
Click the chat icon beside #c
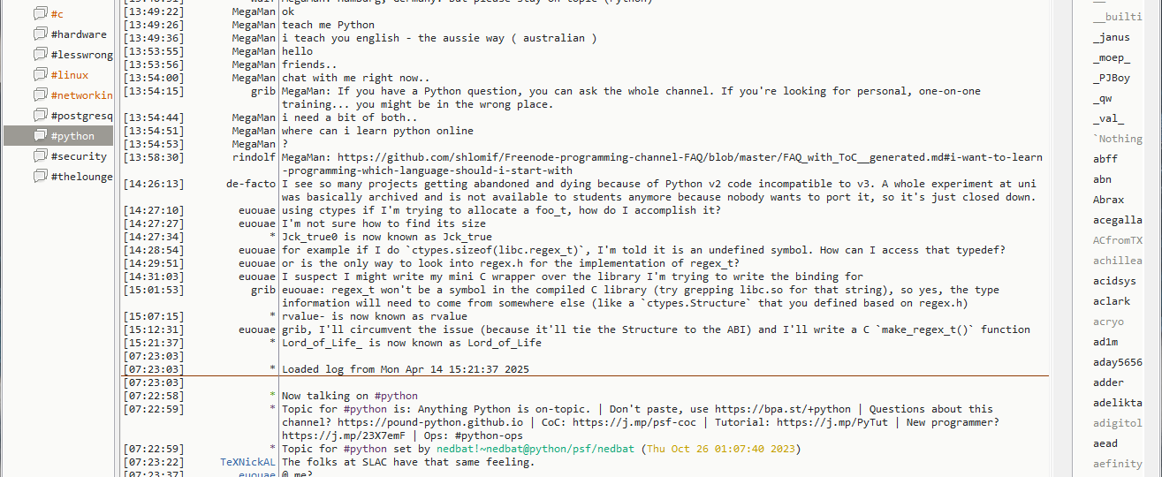(x=40, y=14)
